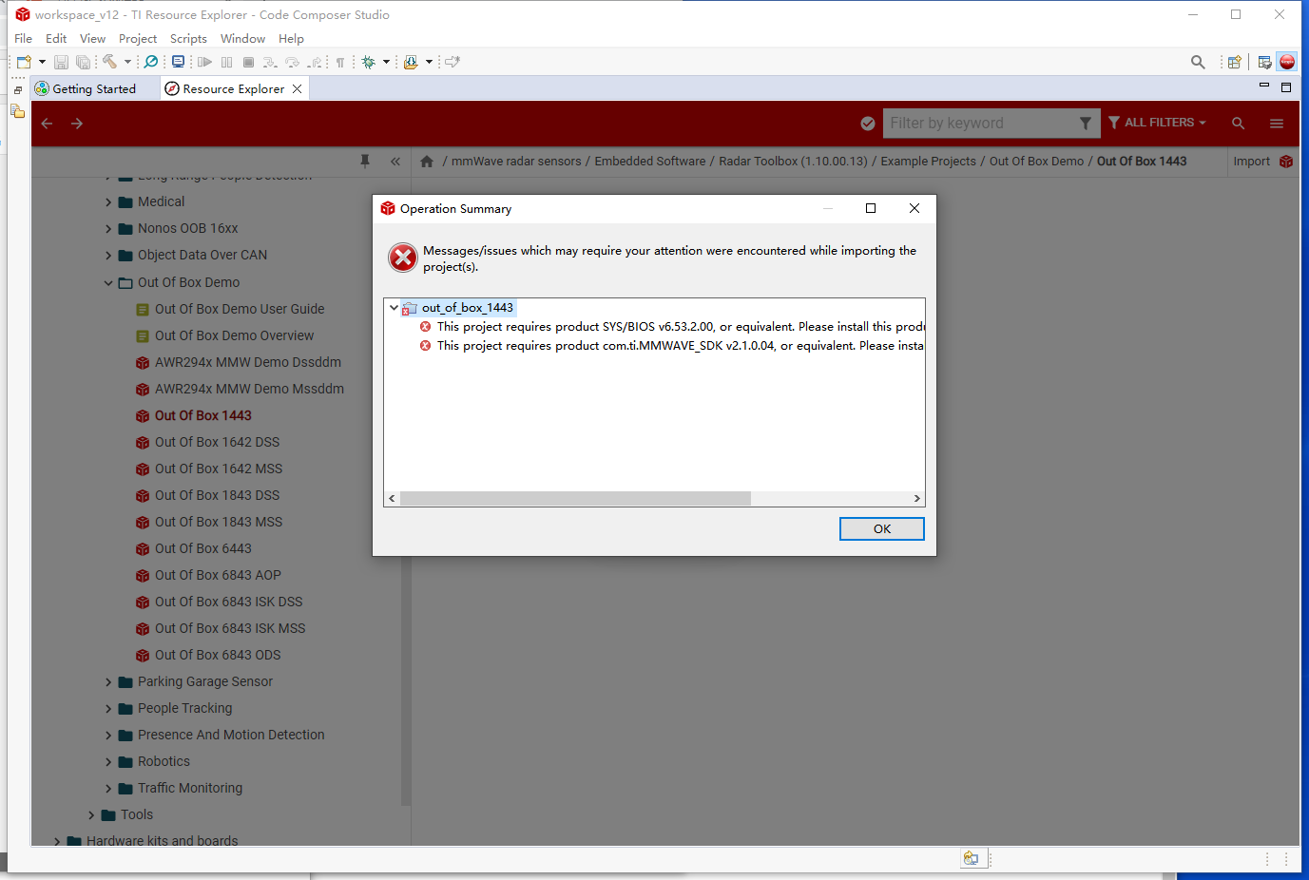Click the Import button in Resource Explorer
The image size is (1309, 880).
[x=1262, y=162]
